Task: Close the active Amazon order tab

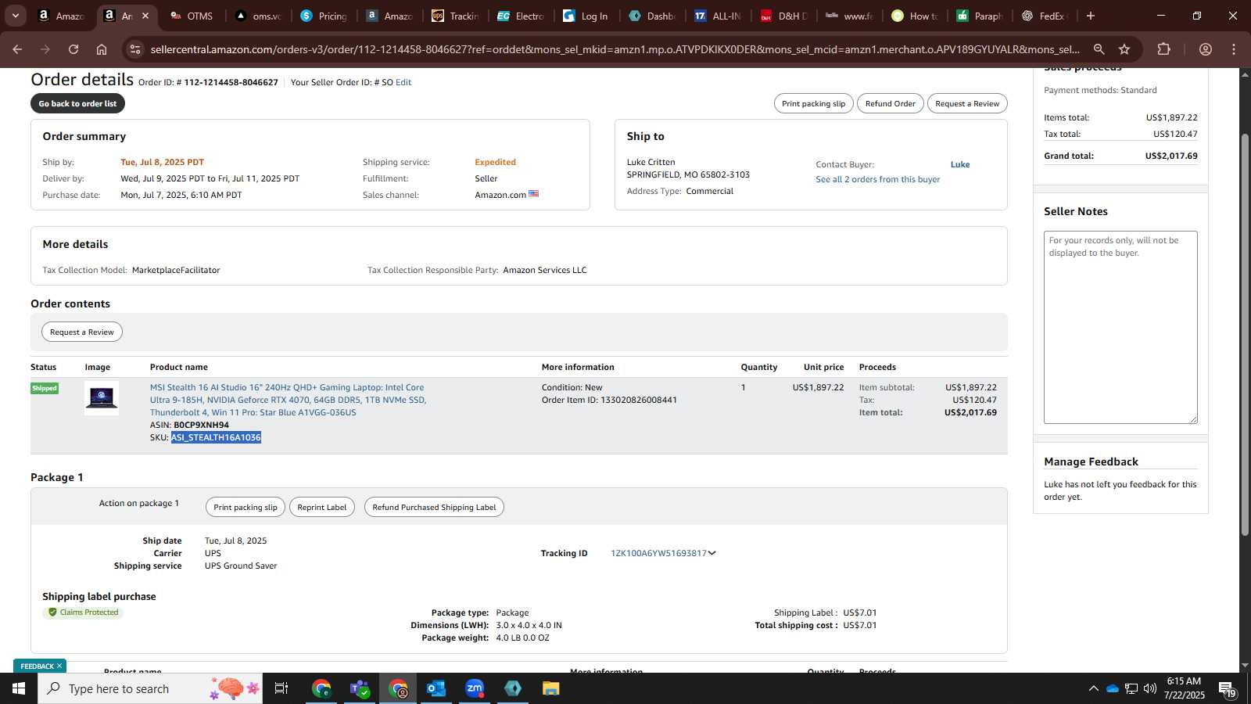Action: coord(145,16)
